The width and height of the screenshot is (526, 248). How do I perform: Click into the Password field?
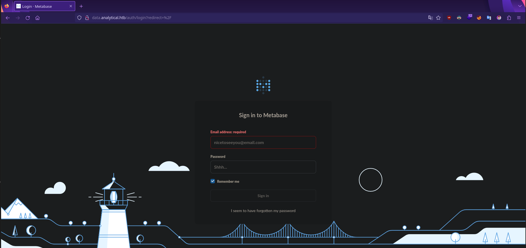pos(263,167)
